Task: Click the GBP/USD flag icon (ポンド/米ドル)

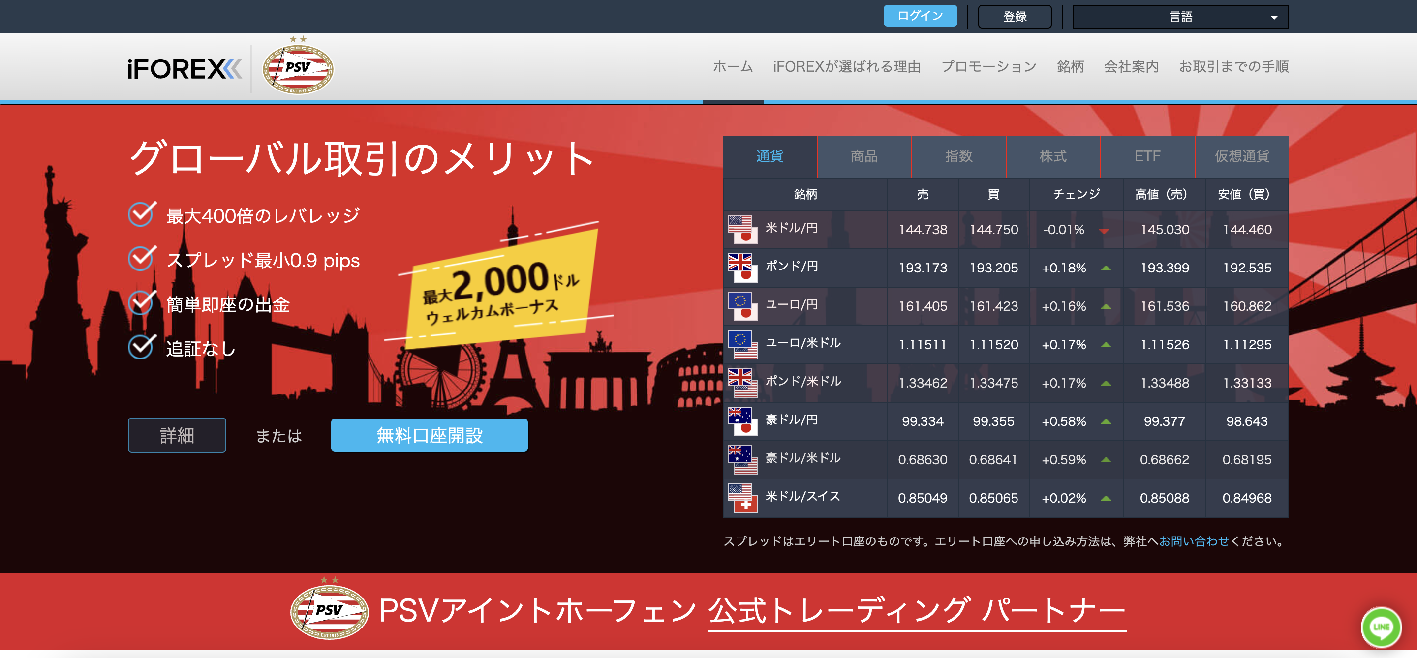Action: click(x=742, y=383)
